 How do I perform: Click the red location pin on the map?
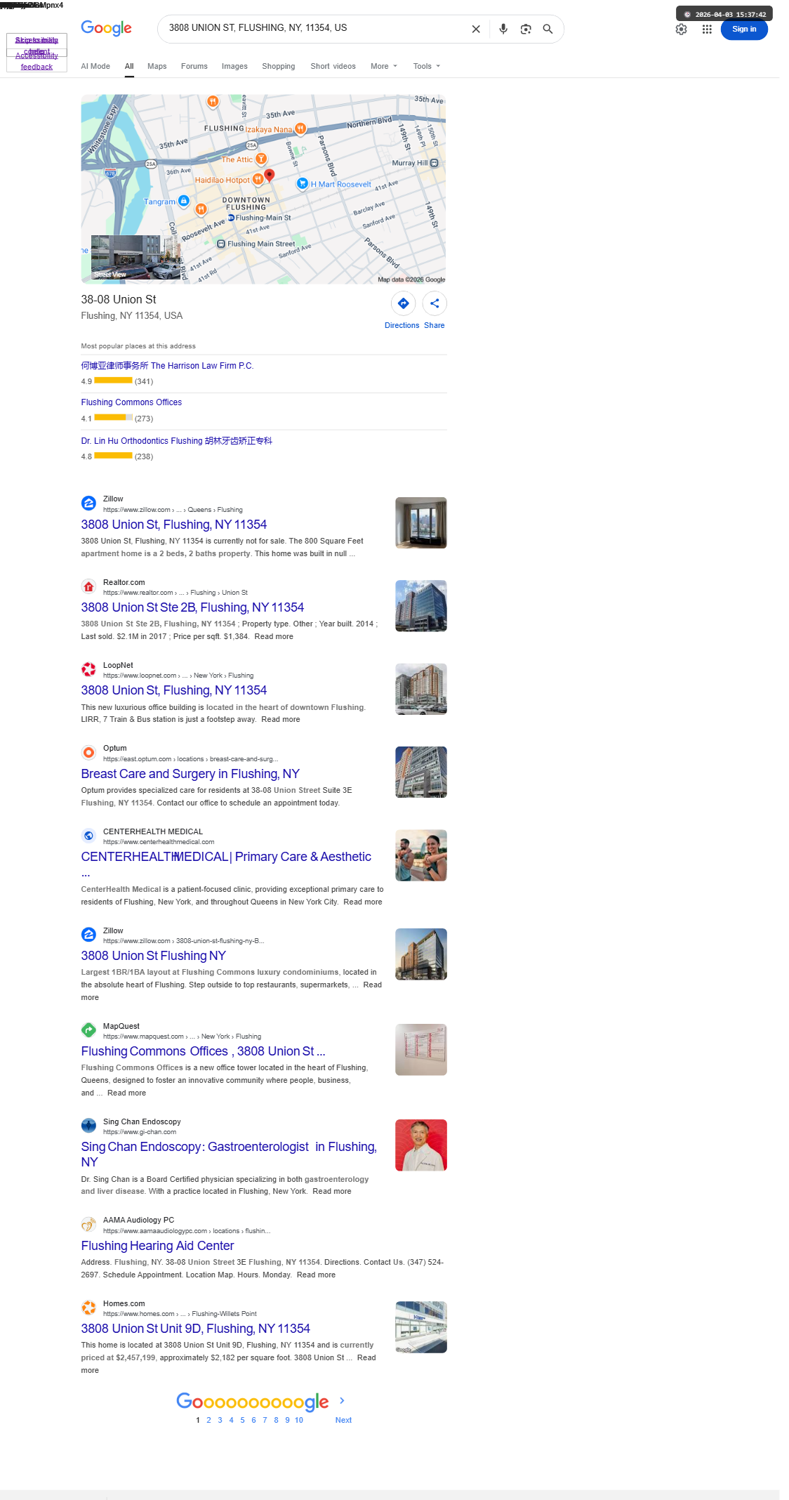click(x=269, y=175)
